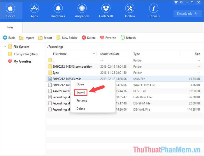The width and height of the screenshot is (204, 156).
Task: Add to Favorite with heart button
Action: [108, 38]
